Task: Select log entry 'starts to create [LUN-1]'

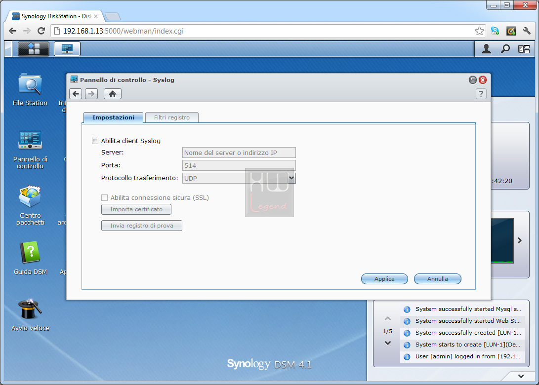Action: [463, 345]
